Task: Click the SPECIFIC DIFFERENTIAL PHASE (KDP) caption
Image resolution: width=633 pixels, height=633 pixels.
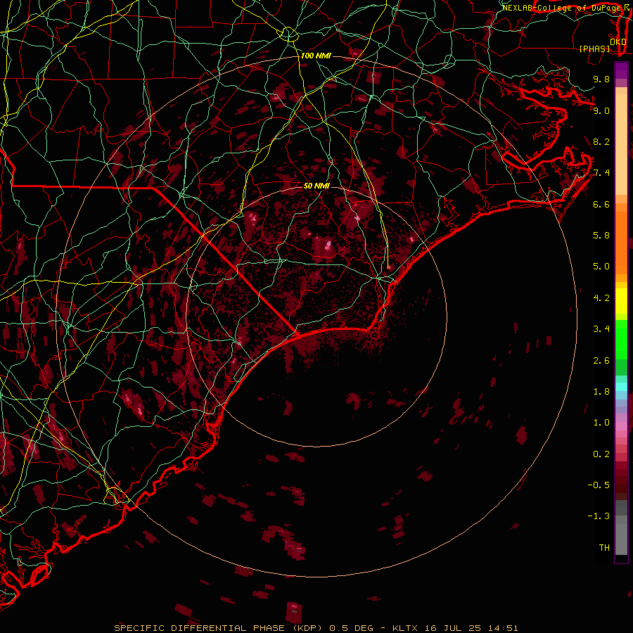Action: [218, 628]
